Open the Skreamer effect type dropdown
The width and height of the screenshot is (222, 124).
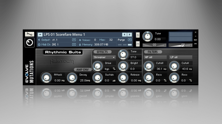click(104, 57)
